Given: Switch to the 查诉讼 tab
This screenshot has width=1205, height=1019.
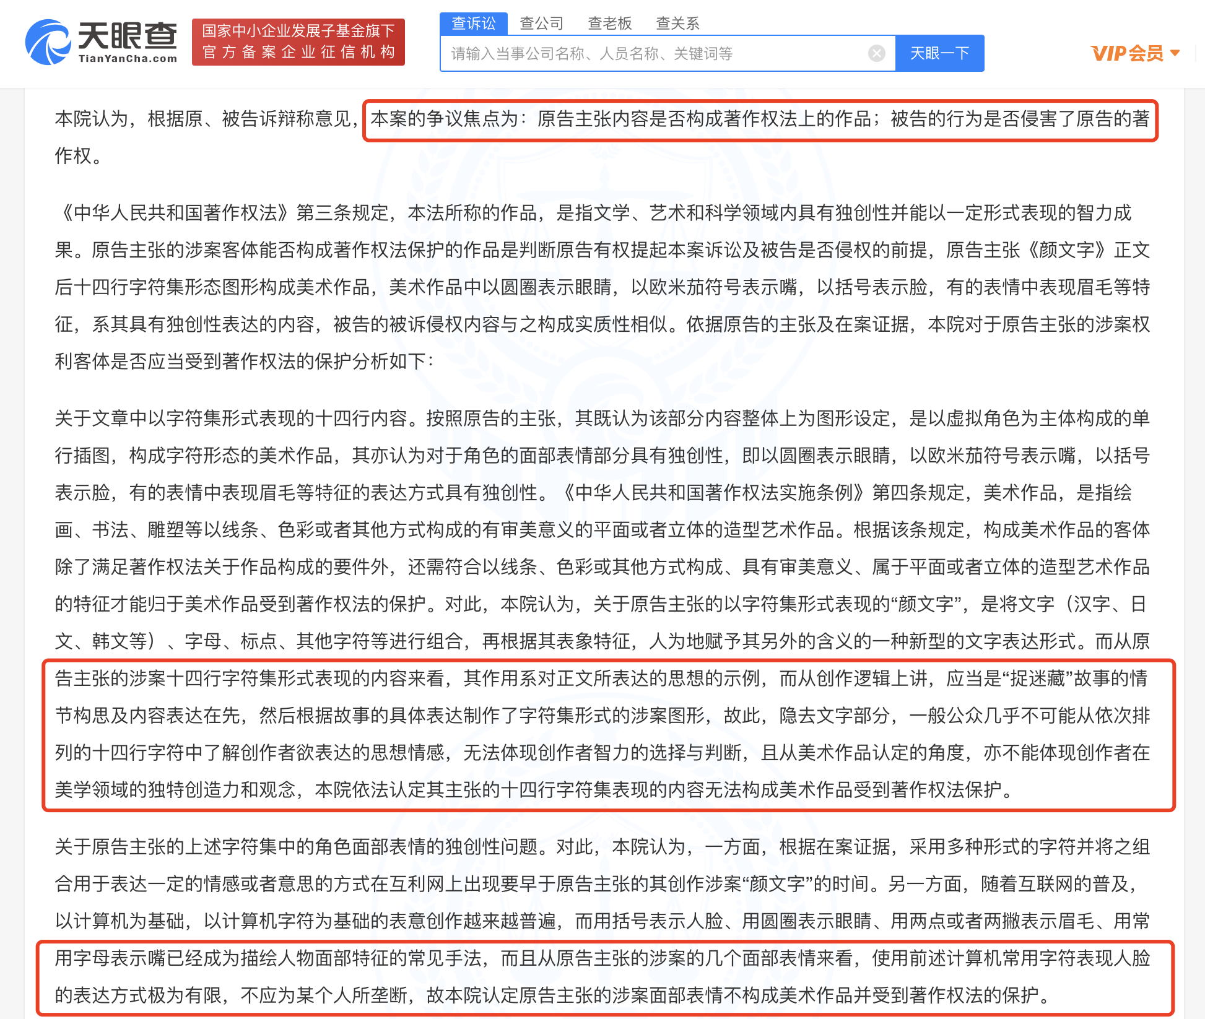Looking at the screenshot, I should tap(474, 24).
